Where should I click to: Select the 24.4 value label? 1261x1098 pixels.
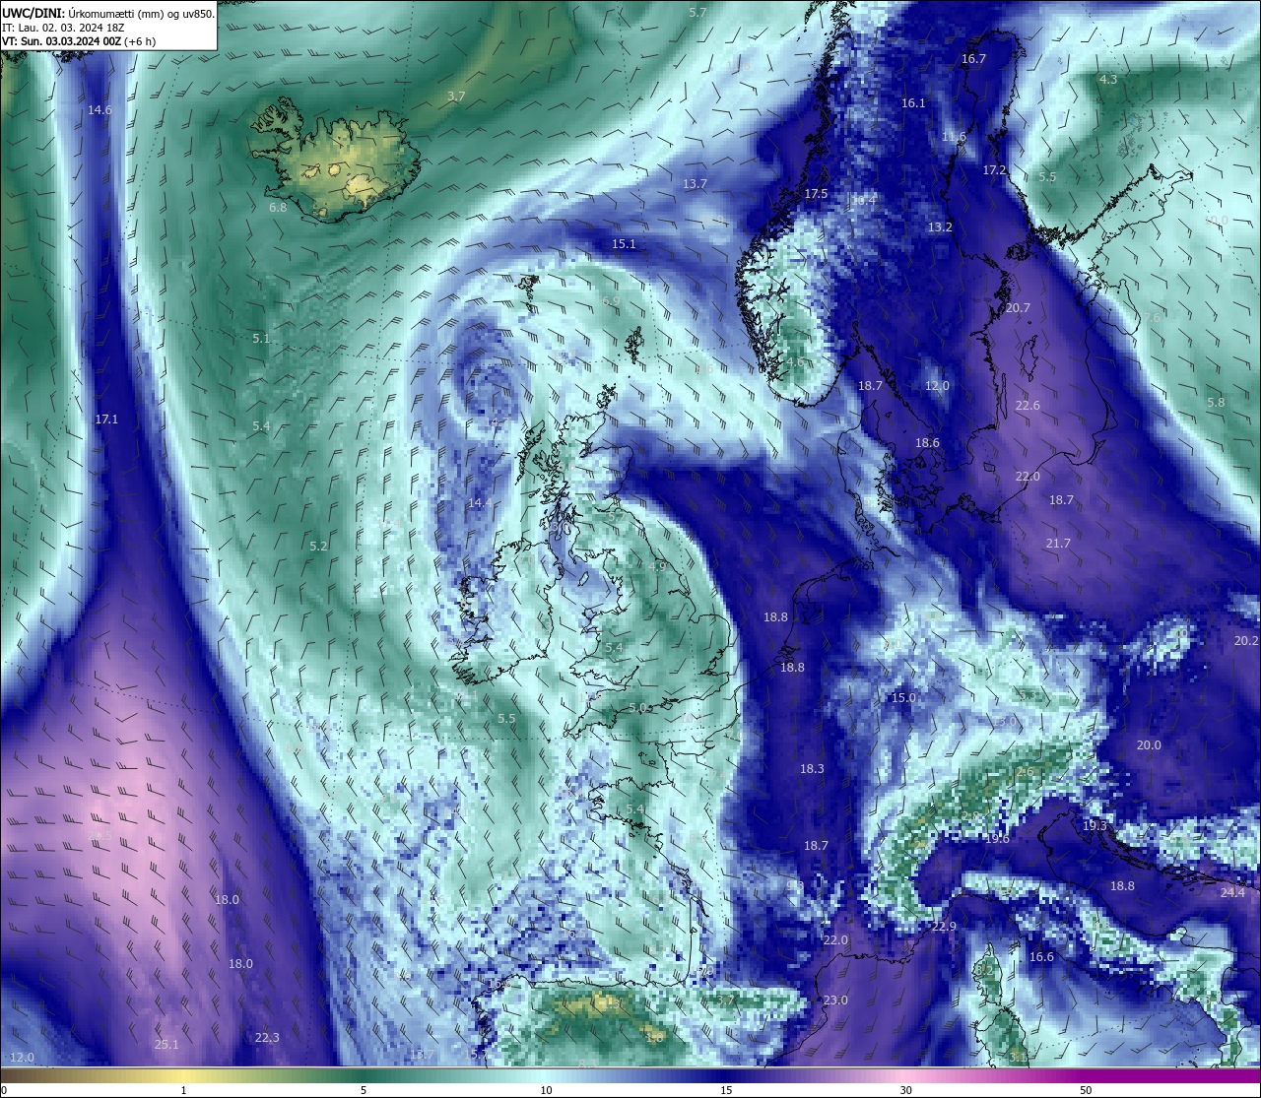coord(1232,893)
